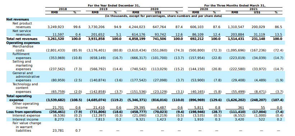Select the 'Other operating income' row label

coord(26,106)
